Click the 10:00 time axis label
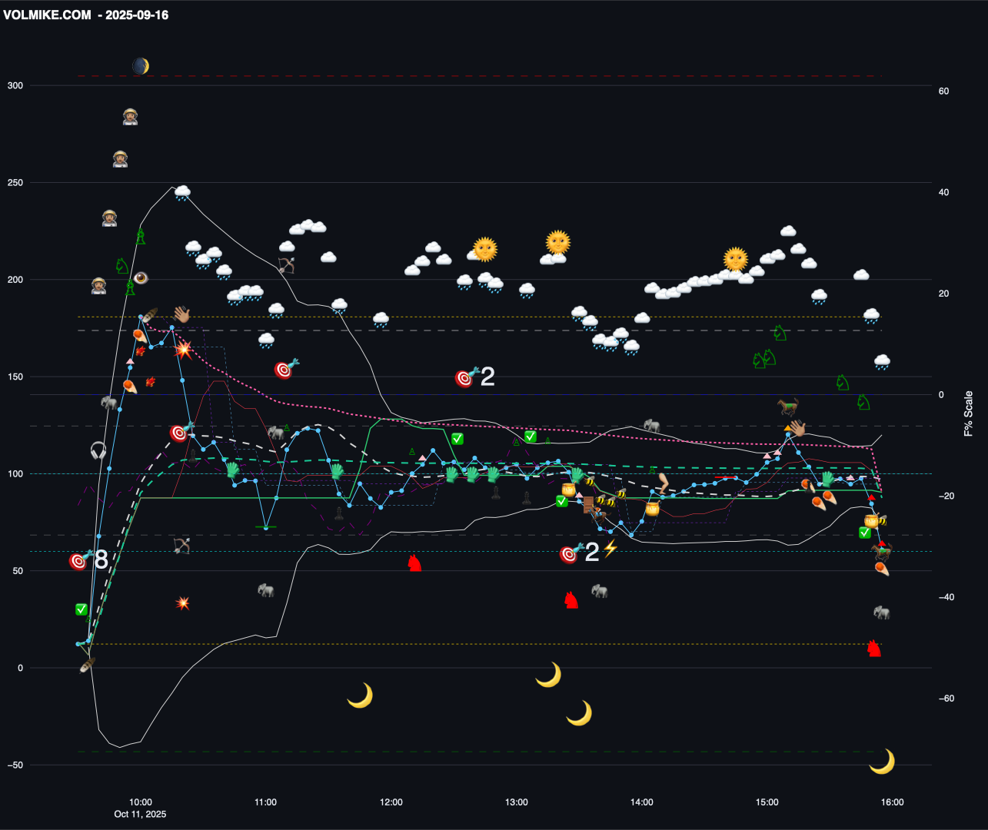 pos(140,802)
